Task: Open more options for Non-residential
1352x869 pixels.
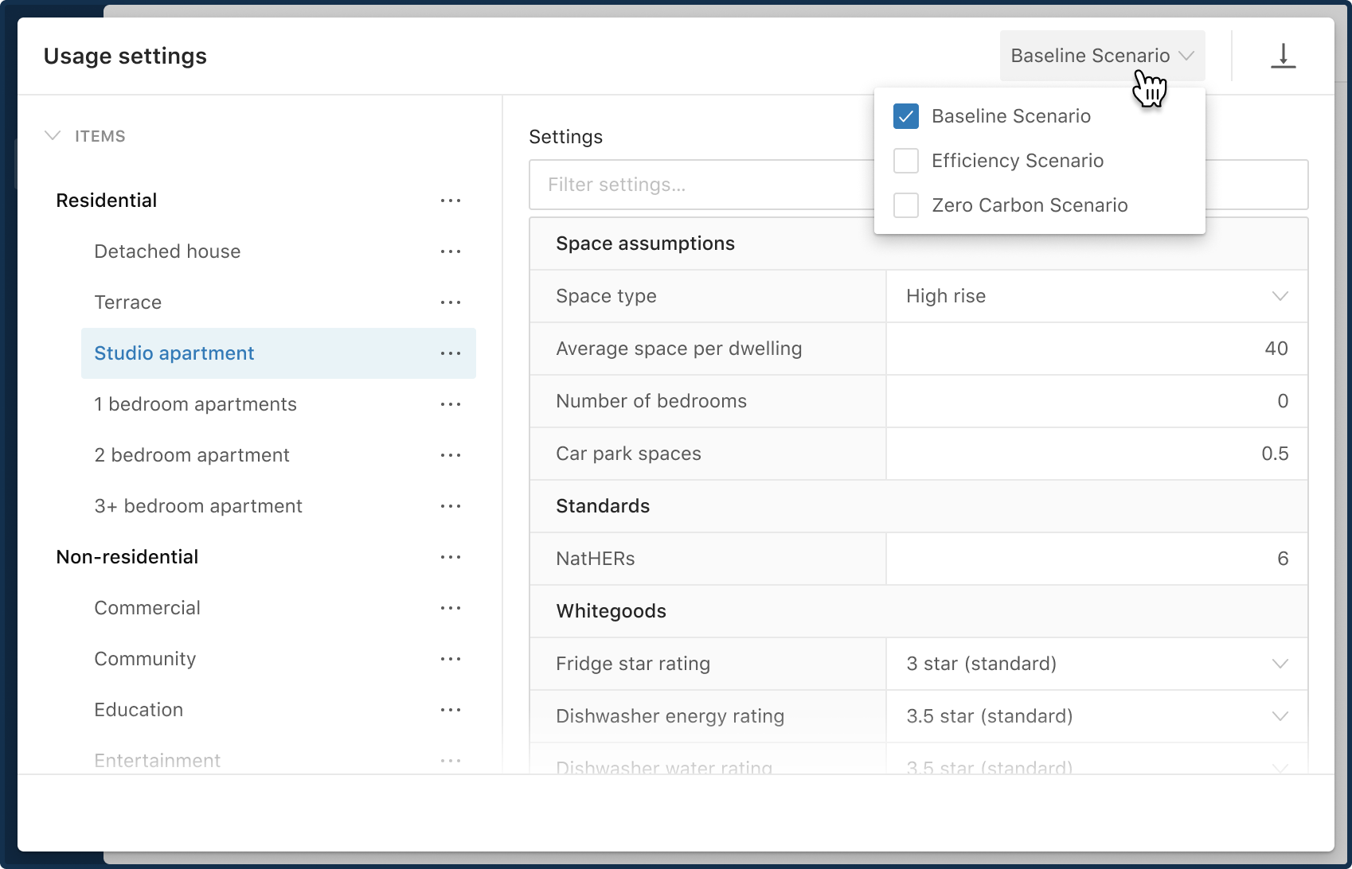Action: pyautogui.click(x=451, y=557)
